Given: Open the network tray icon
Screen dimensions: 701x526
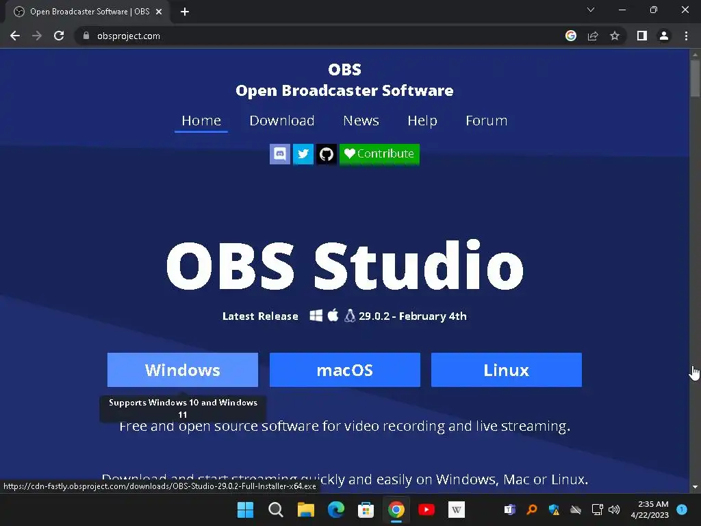Looking at the screenshot, I should (597, 510).
